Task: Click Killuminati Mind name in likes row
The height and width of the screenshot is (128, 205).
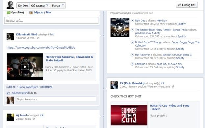Action: coord(20,93)
